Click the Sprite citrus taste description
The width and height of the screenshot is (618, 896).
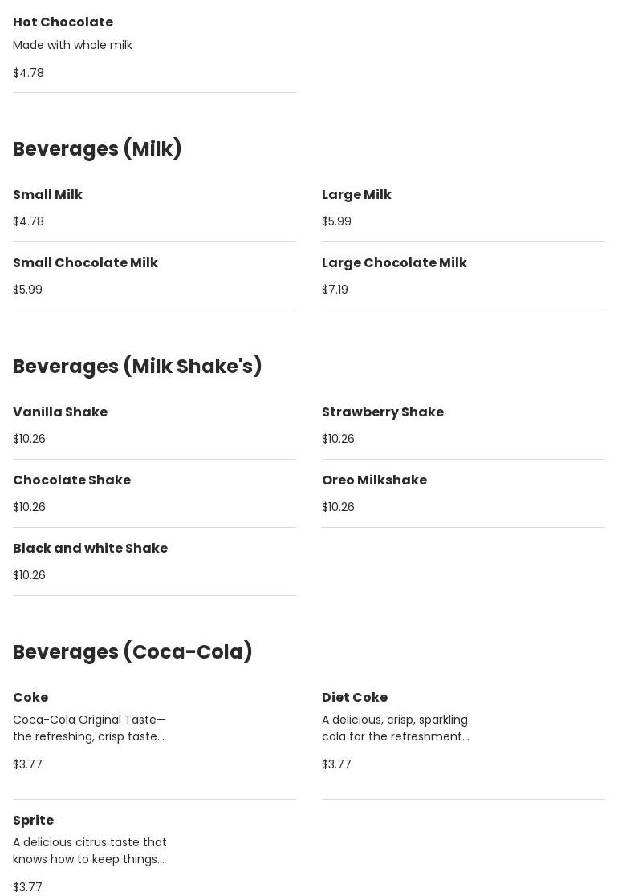coord(89,851)
